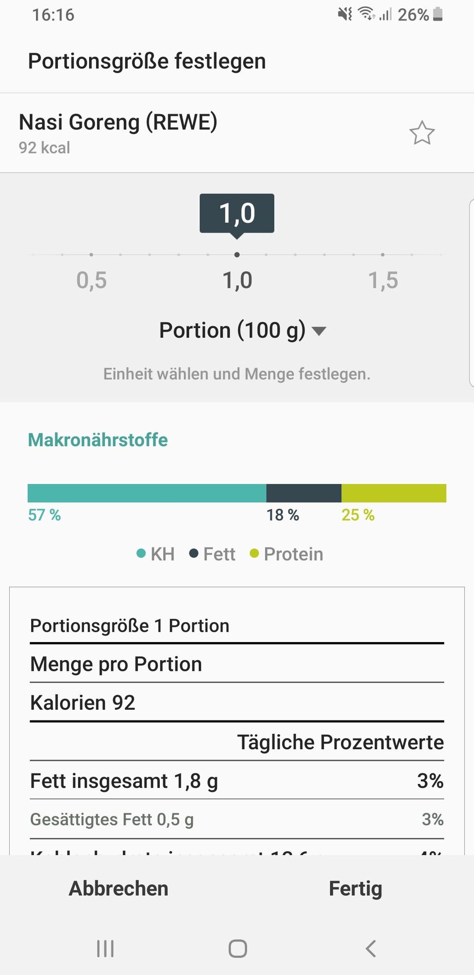Tap the muted sound icon in the status bar
This screenshot has width=474, height=975.
tap(345, 15)
